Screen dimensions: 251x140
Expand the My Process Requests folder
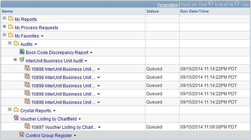pyautogui.click(x=4, y=26)
